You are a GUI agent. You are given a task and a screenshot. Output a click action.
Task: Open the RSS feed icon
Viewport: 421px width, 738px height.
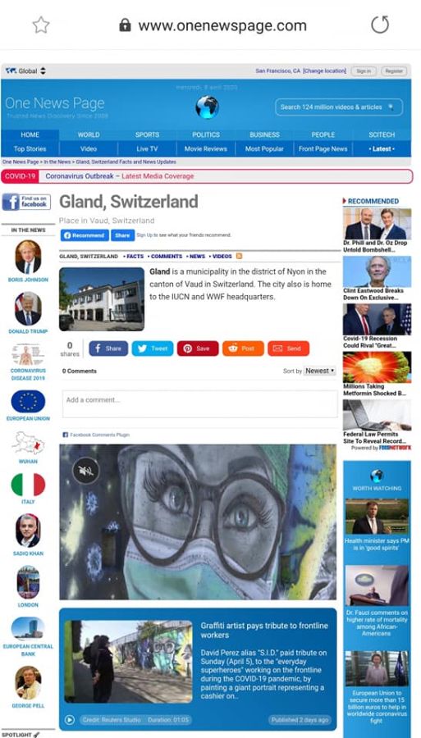(x=240, y=256)
